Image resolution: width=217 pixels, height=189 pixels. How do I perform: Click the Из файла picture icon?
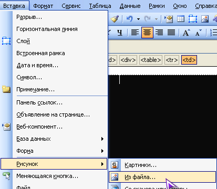(x=115, y=177)
